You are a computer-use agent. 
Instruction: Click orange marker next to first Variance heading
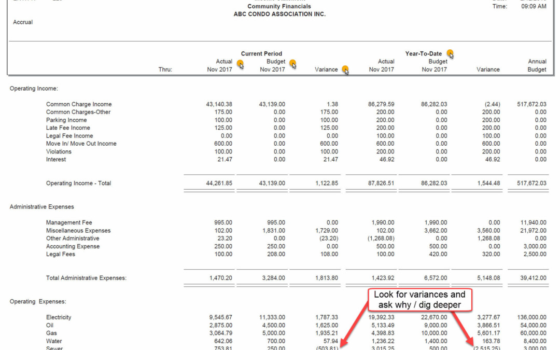(345, 69)
